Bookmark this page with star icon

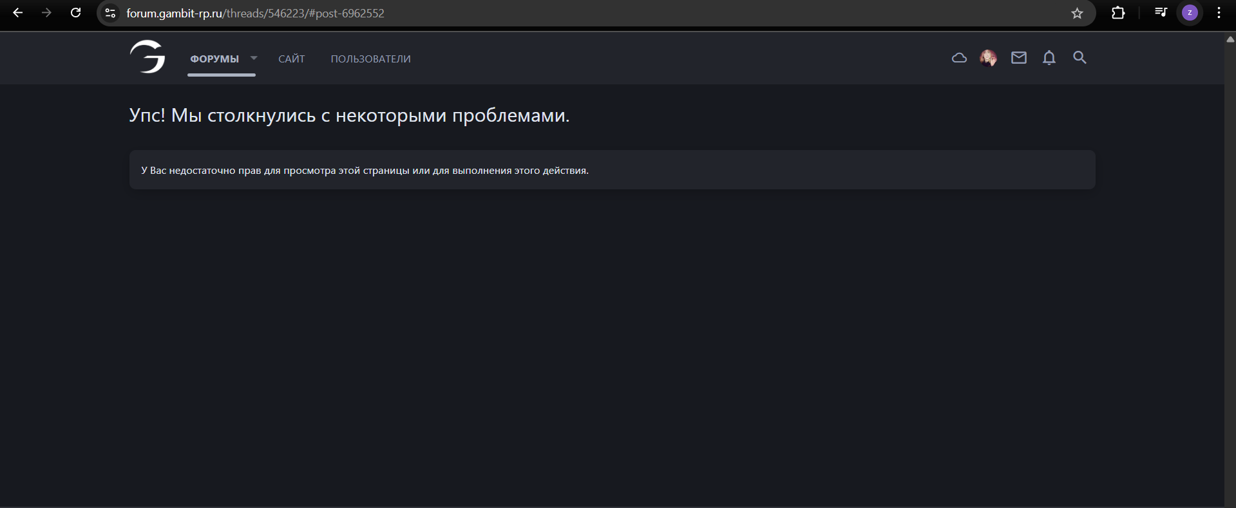[1077, 13]
